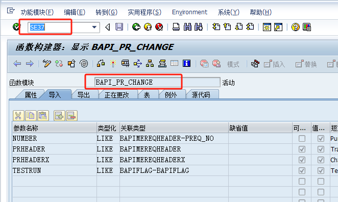Toggle Pass Value checkbox for TESTRUN row
The height and width of the screenshot is (202, 338).
point(321,170)
